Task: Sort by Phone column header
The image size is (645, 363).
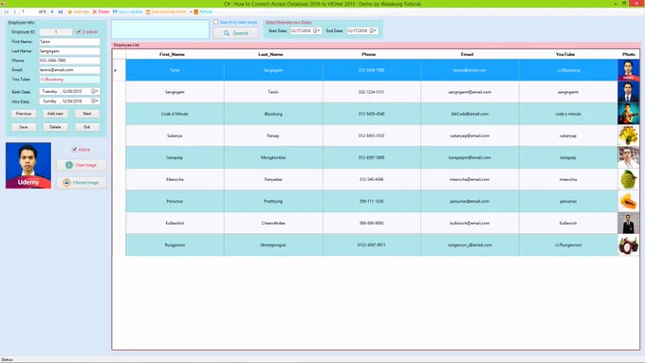Action: (372, 54)
